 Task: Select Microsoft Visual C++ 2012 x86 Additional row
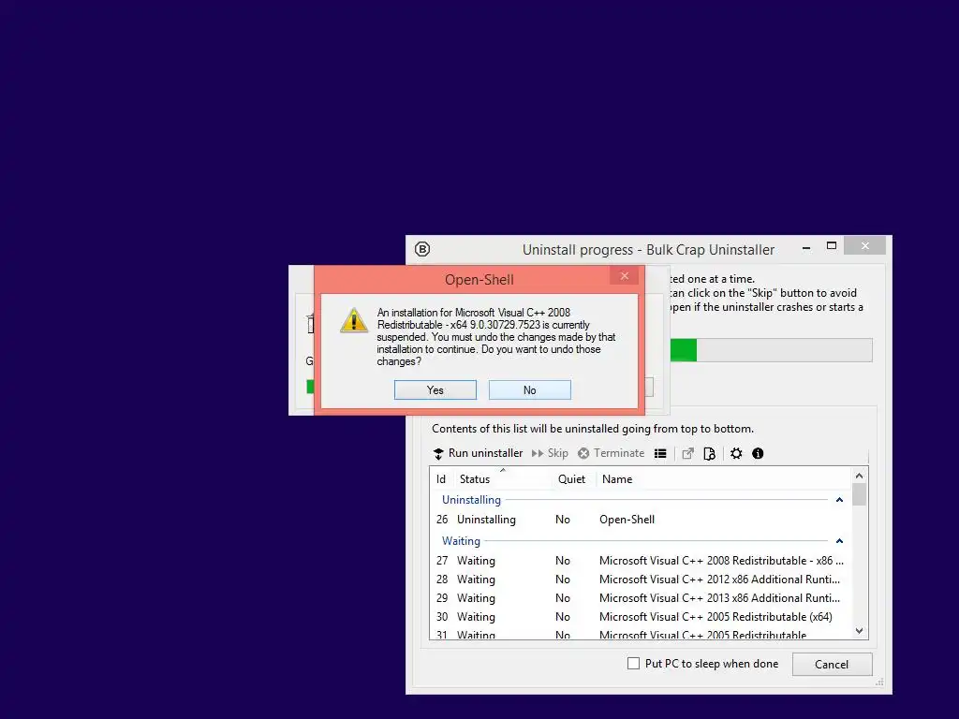pos(640,580)
